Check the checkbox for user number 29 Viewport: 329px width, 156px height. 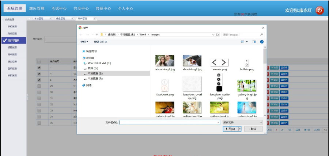(x=39, y=86)
